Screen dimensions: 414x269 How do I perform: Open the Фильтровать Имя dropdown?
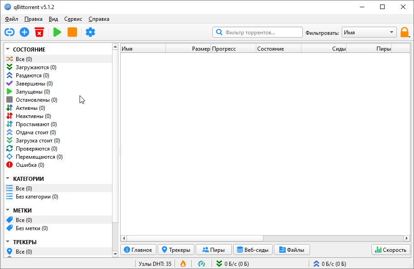[369, 33]
